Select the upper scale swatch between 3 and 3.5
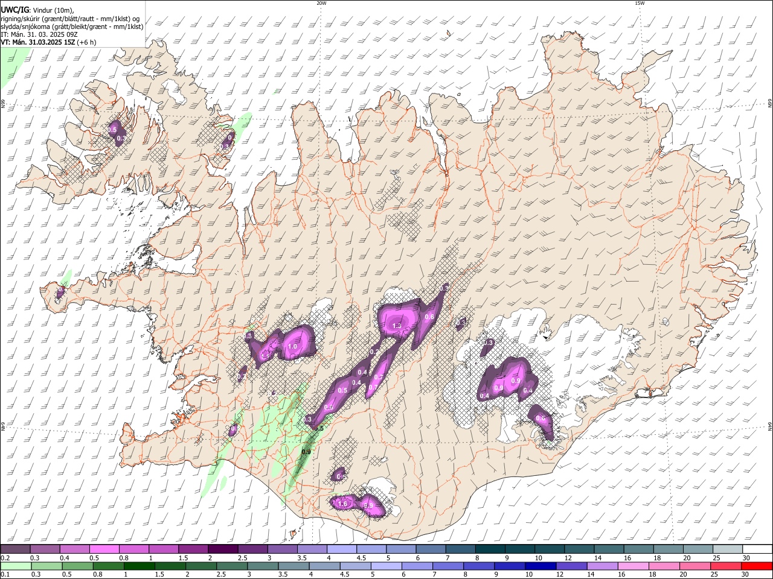The width and height of the screenshot is (773, 579). pyautogui.click(x=282, y=549)
